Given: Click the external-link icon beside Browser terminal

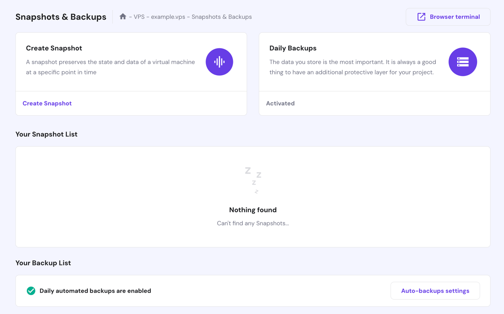Looking at the screenshot, I should [421, 16].
